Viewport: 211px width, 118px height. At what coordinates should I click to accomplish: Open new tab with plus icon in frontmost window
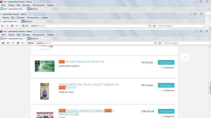coord(56,39)
